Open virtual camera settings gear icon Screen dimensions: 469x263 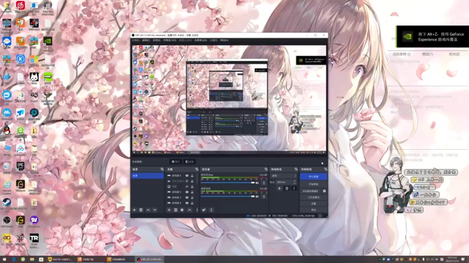pyautogui.click(x=324, y=191)
